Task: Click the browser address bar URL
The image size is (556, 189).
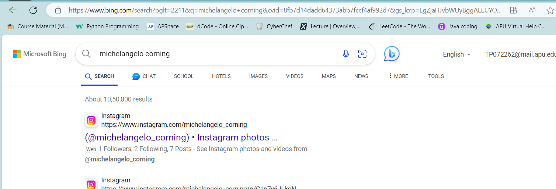Action: coord(285,10)
